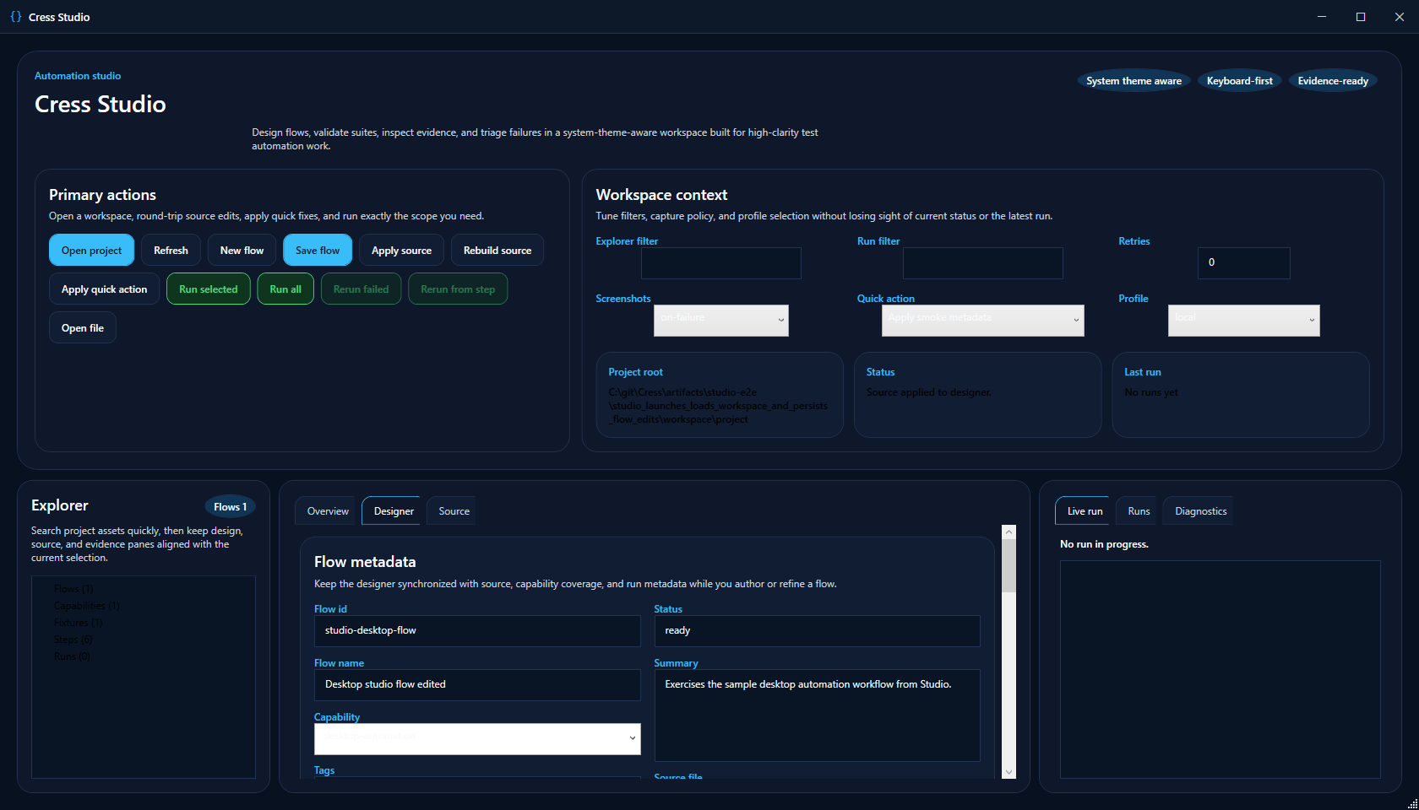Click the Flow name field
The width and height of the screenshot is (1419, 810).
pyautogui.click(x=477, y=685)
